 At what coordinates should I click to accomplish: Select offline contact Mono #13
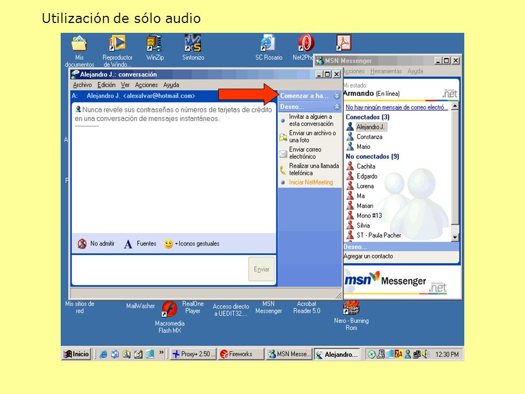coord(369,216)
